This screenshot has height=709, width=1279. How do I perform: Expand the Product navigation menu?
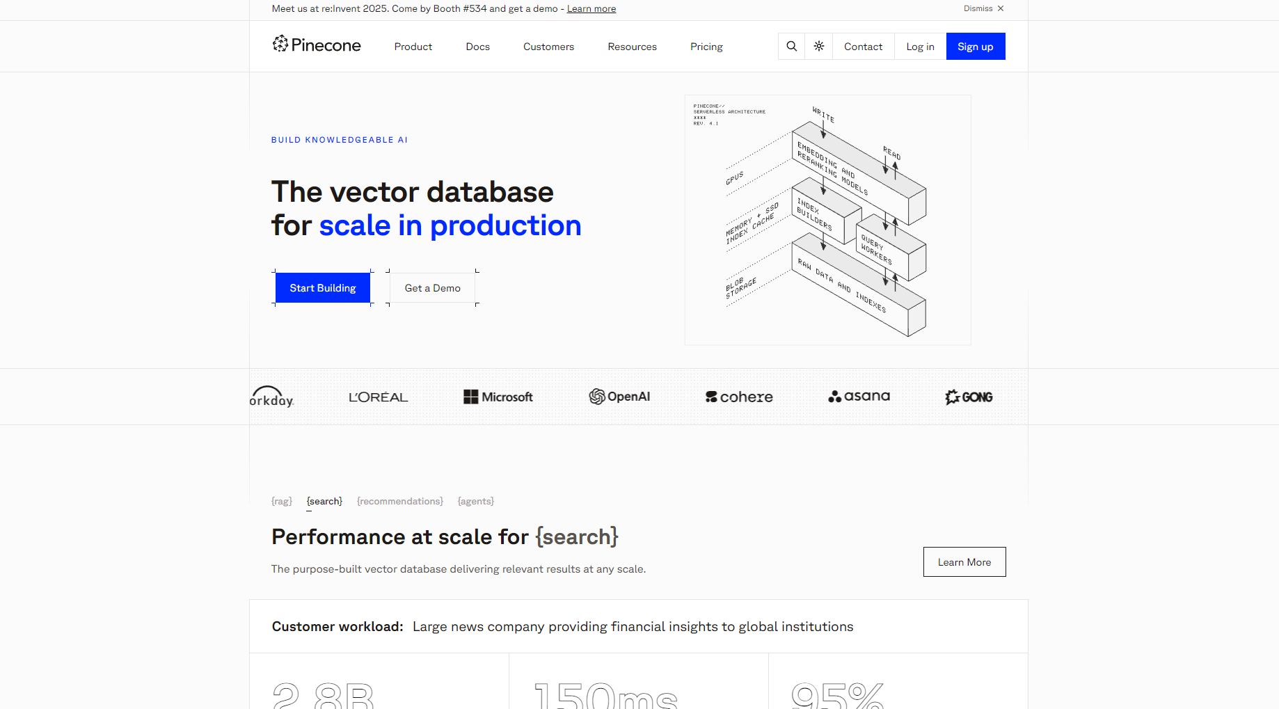[413, 47]
